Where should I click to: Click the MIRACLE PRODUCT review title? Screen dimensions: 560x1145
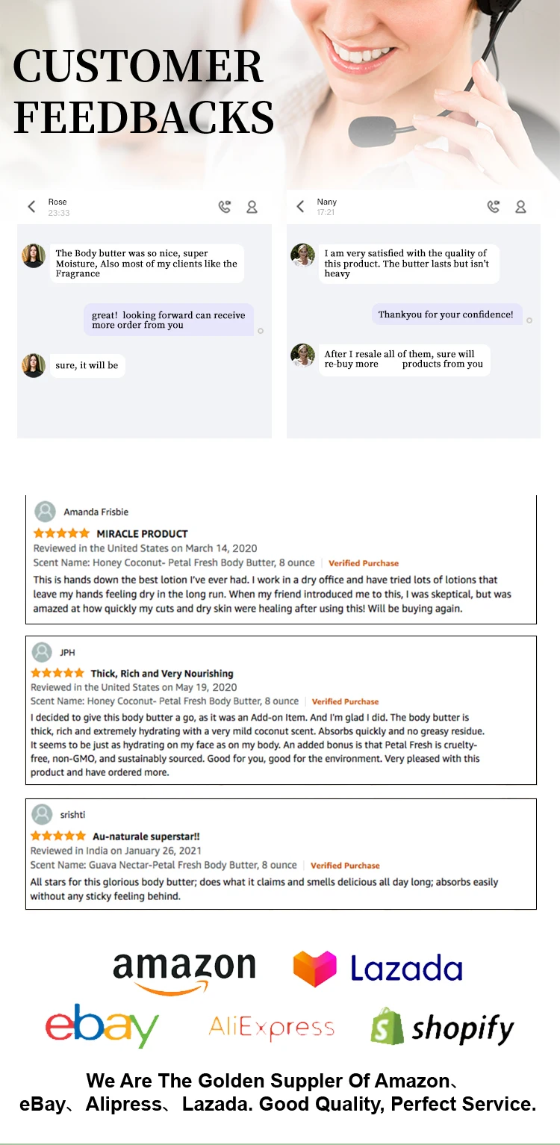pos(142,533)
